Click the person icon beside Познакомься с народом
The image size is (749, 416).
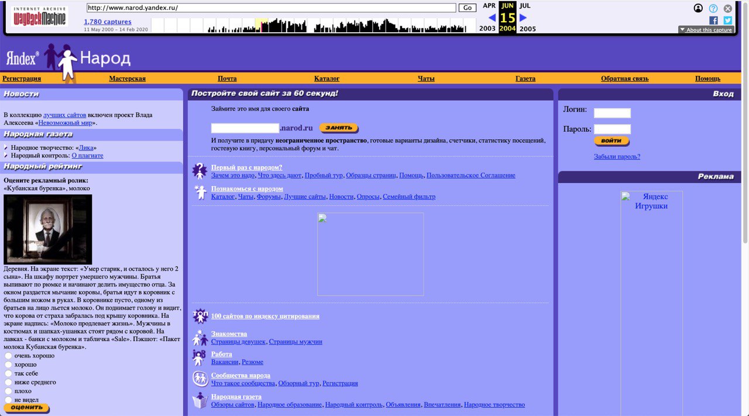200,192
